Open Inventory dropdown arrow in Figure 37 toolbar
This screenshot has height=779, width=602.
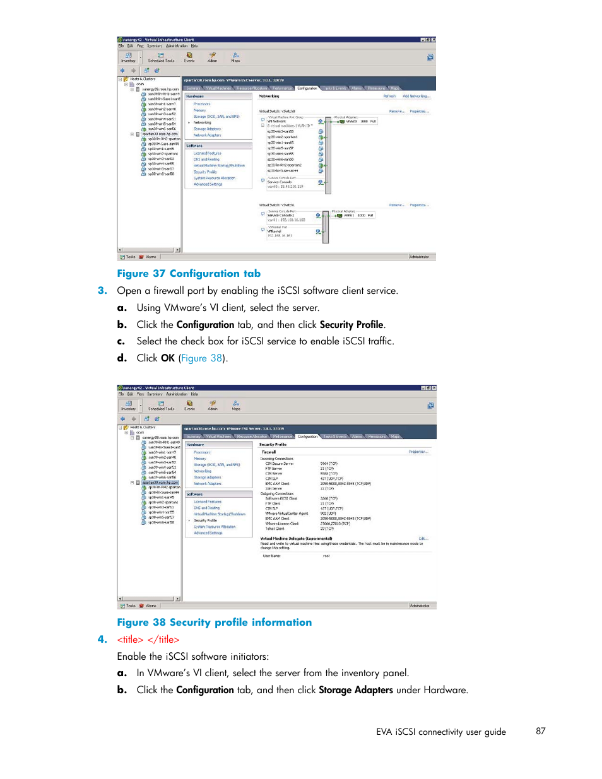pyautogui.click(x=140, y=57)
